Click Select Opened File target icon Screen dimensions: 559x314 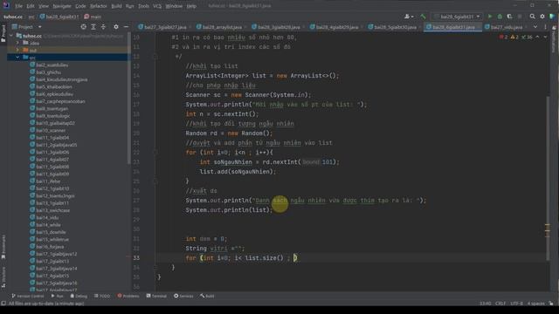[x=84, y=27]
